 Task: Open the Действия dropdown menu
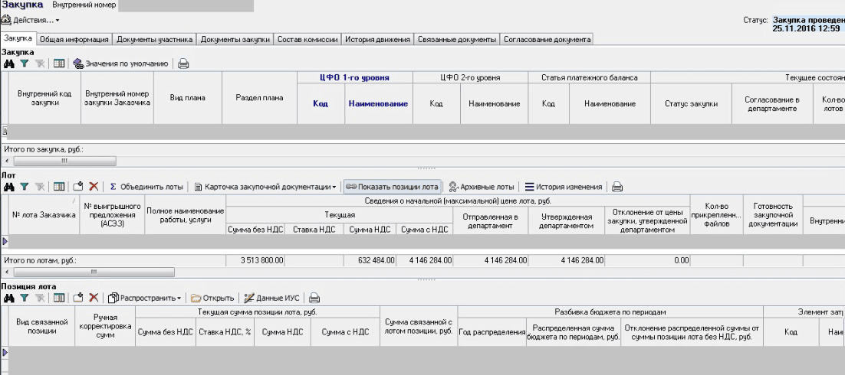(32, 19)
